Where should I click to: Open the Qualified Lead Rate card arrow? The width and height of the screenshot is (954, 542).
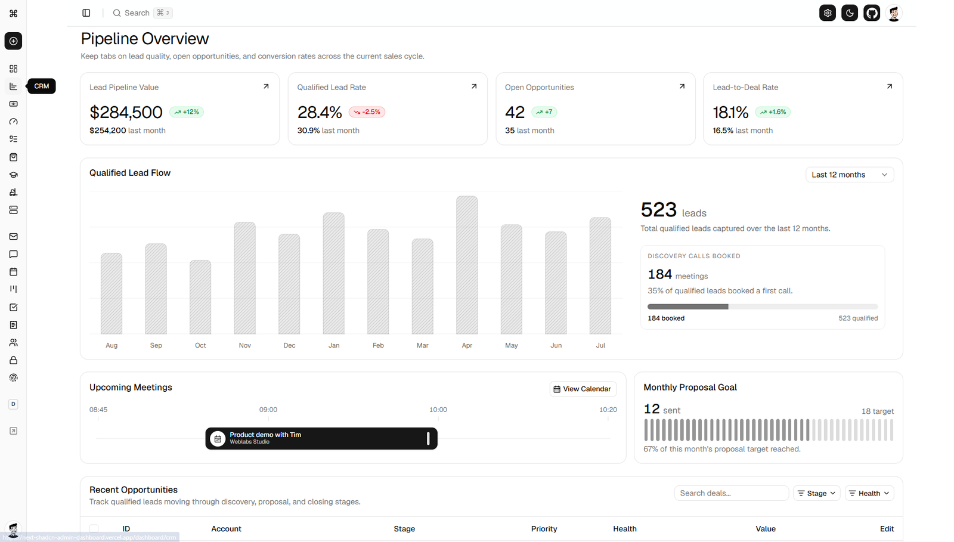click(x=474, y=86)
